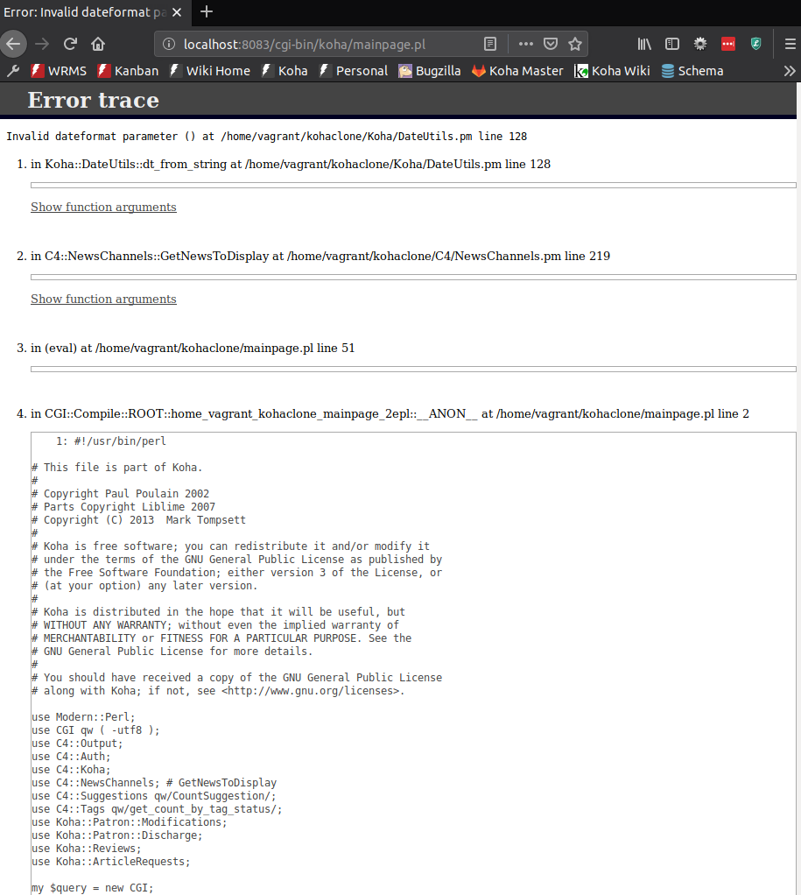Show function arguments for dt_from_string frame

[x=103, y=208]
